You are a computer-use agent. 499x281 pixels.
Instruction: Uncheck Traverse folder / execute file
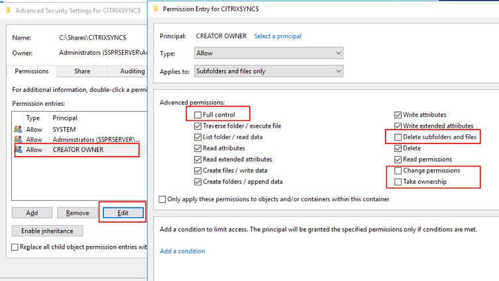tap(198, 126)
